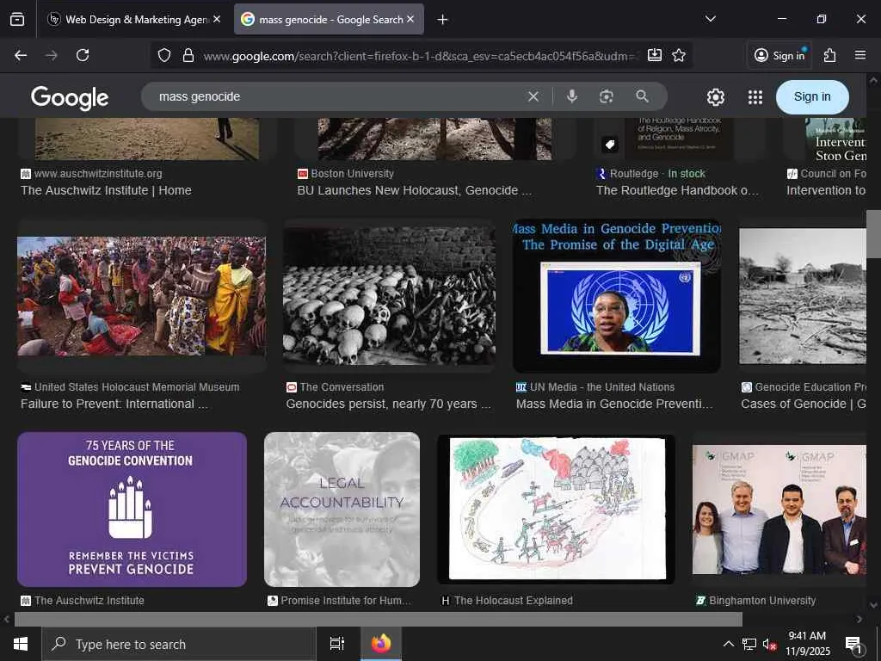The width and height of the screenshot is (881, 661).
Task: Switch to the Web Design & Marketing Agency tab
Action: click(x=133, y=19)
